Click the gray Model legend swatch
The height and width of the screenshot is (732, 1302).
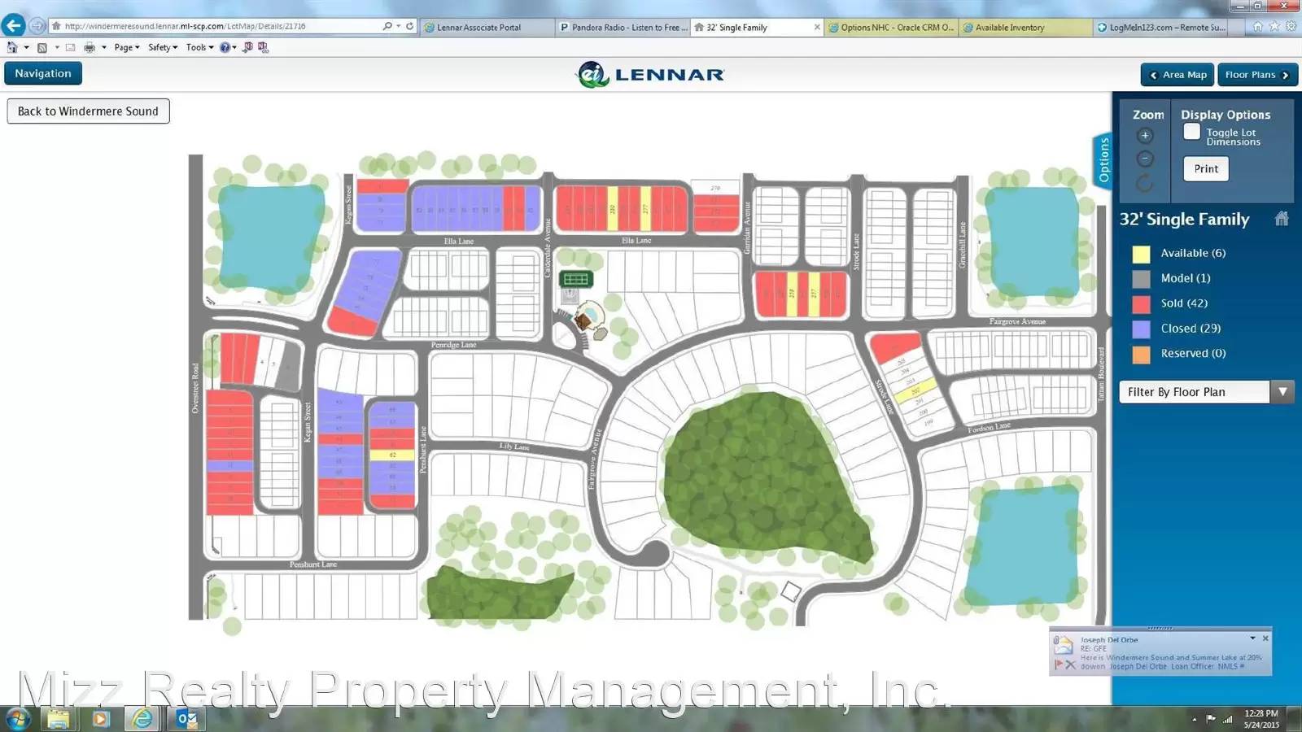(x=1142, y=279)
